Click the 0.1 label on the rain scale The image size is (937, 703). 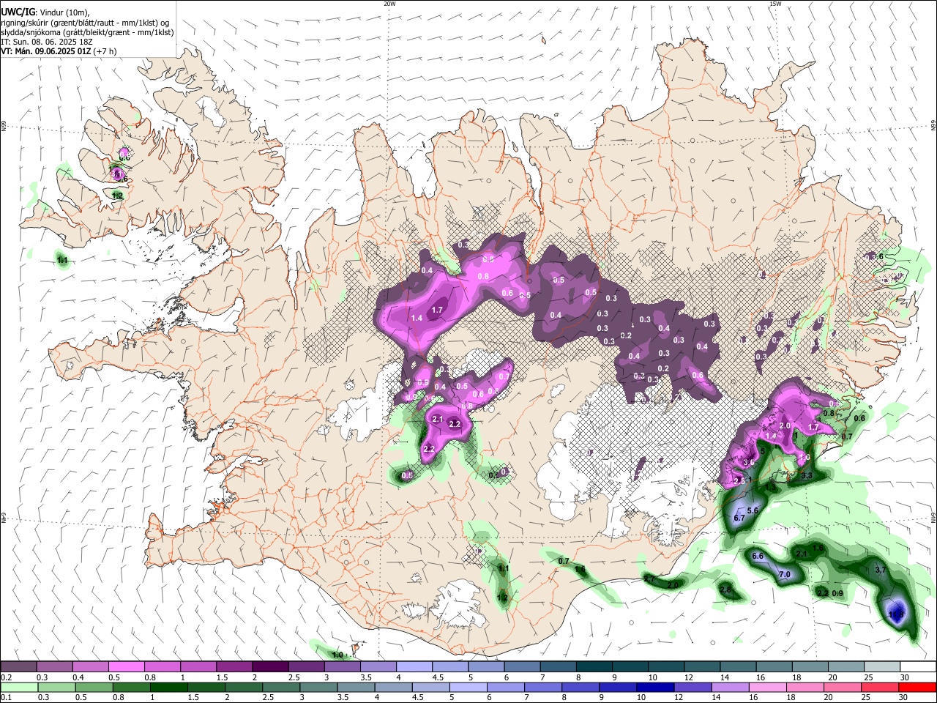[x=6, y=698]
